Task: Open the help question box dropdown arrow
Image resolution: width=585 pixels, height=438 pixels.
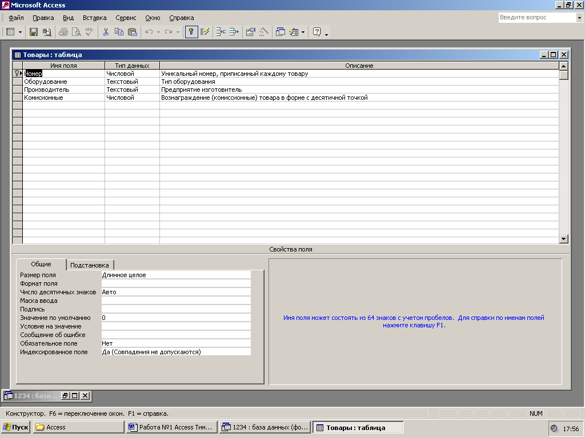Action: pyautogui.click(x=579, y=18)
